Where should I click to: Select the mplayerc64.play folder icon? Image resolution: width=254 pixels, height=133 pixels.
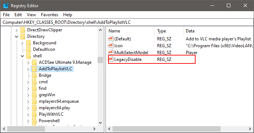click(34, 108)
